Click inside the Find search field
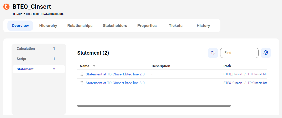This screenshot has width=282, height=118. 239,53
